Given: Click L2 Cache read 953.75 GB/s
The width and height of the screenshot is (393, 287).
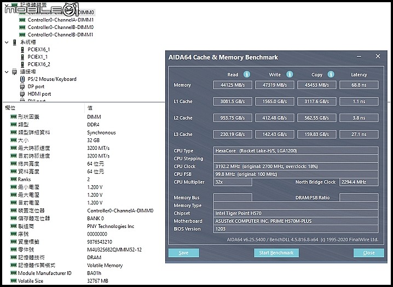Looking at the screenshot, I should tap(233, 118).
